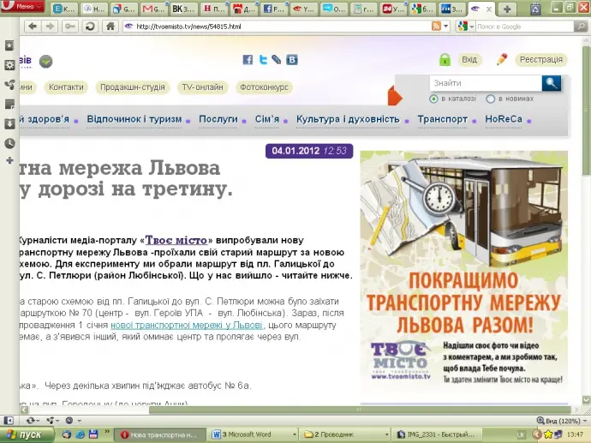Select the в новинах radio option
Screen dimensions: 591x443
(x=490, y=99)
